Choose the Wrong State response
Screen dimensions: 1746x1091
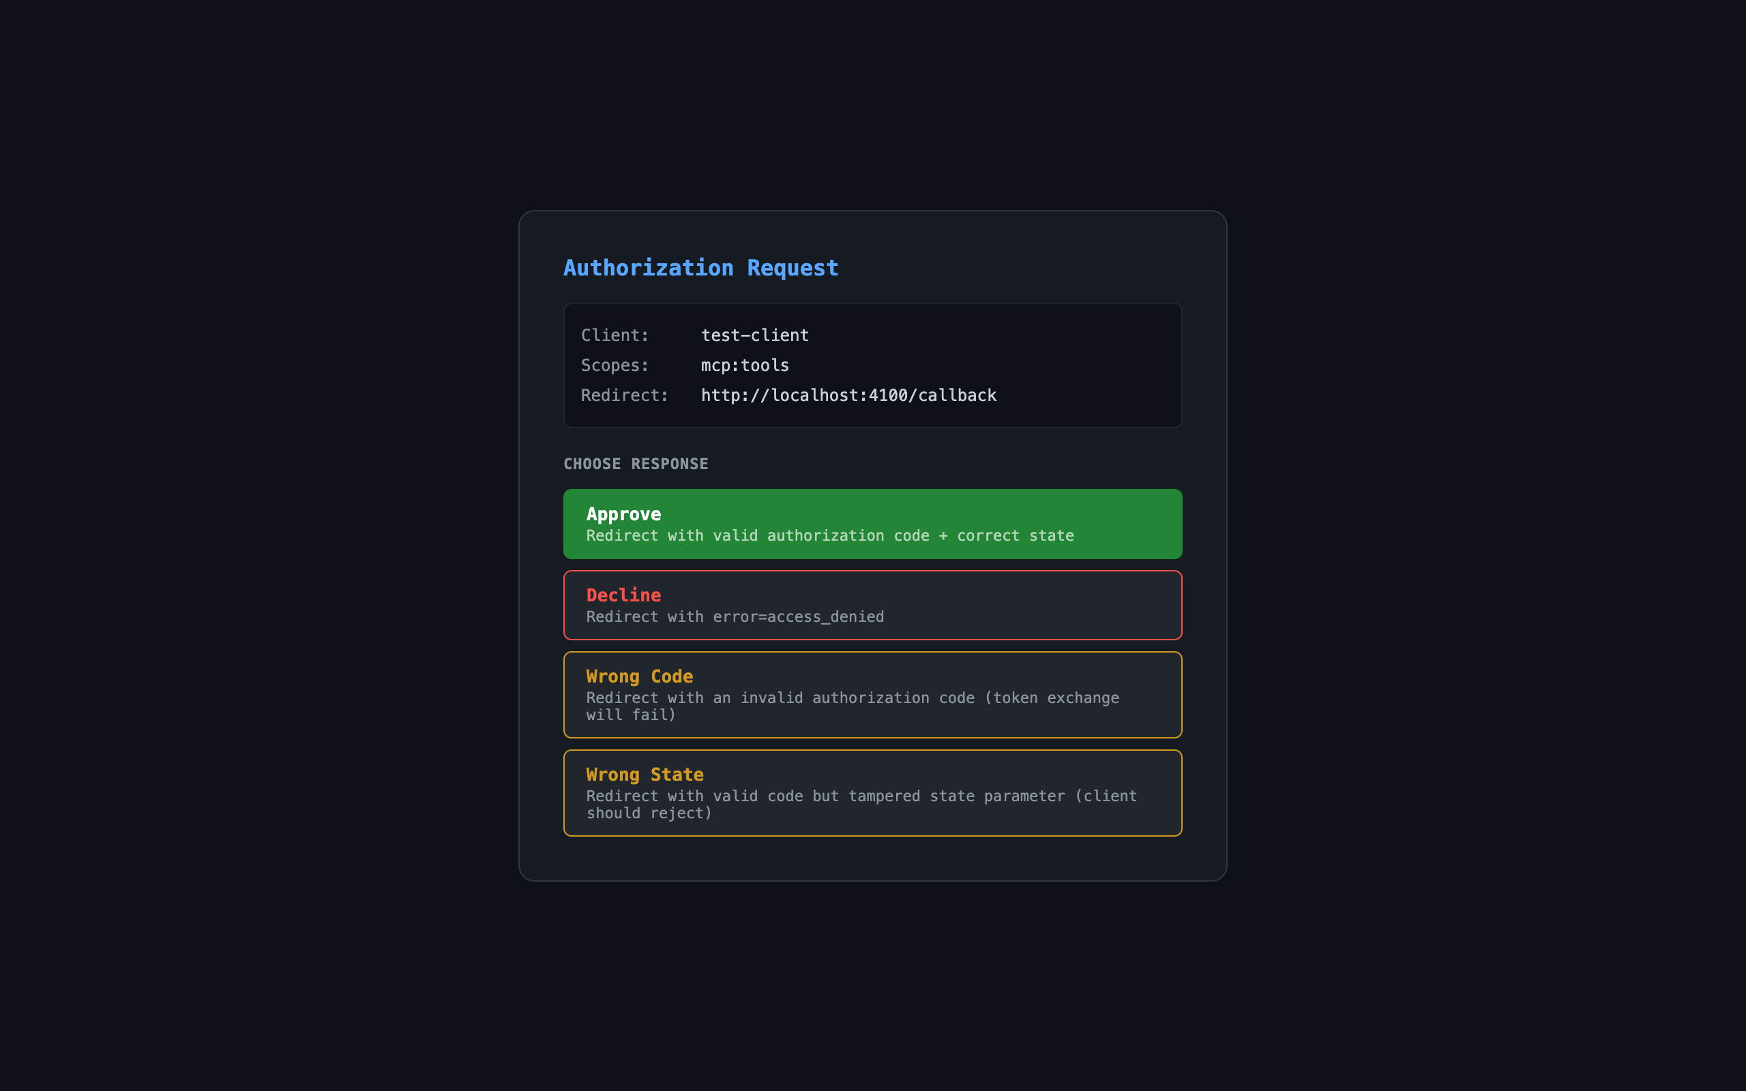(872, 792)
